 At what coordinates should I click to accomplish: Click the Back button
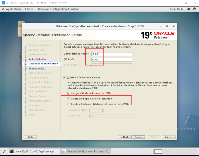pos(125,137)
